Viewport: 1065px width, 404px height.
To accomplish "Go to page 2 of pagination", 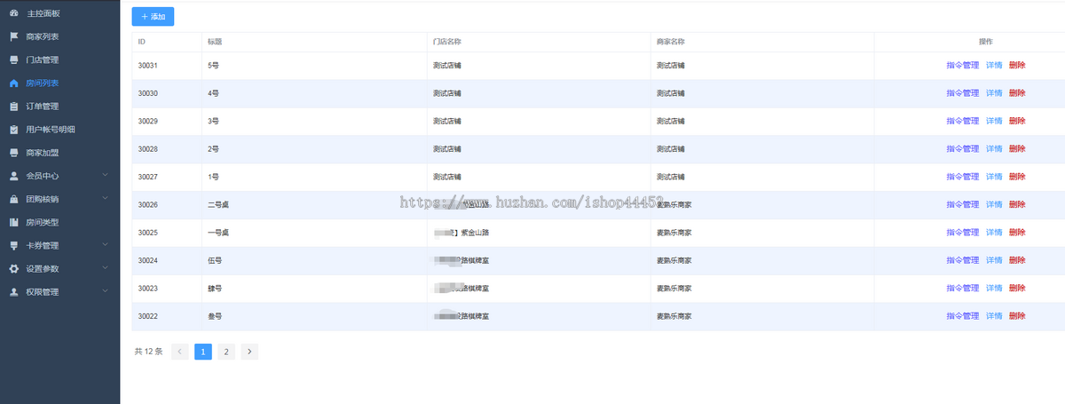I will [226, 352].
